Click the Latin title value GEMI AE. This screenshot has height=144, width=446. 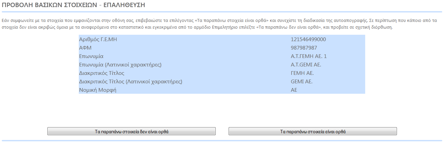(302, 82)
